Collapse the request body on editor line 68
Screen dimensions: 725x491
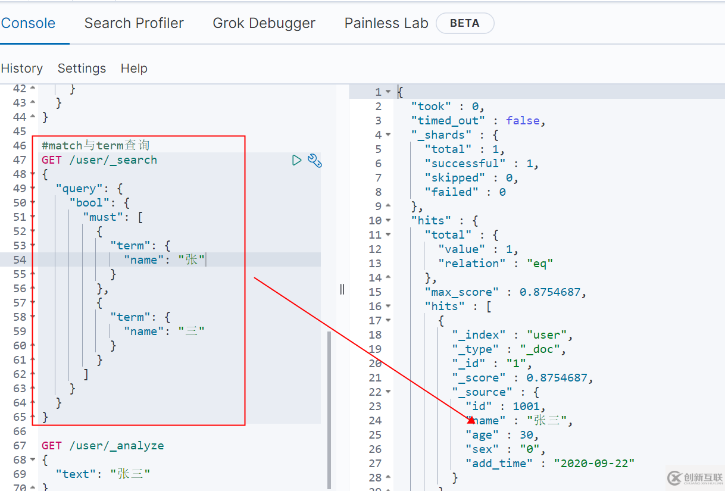[33, 460]
